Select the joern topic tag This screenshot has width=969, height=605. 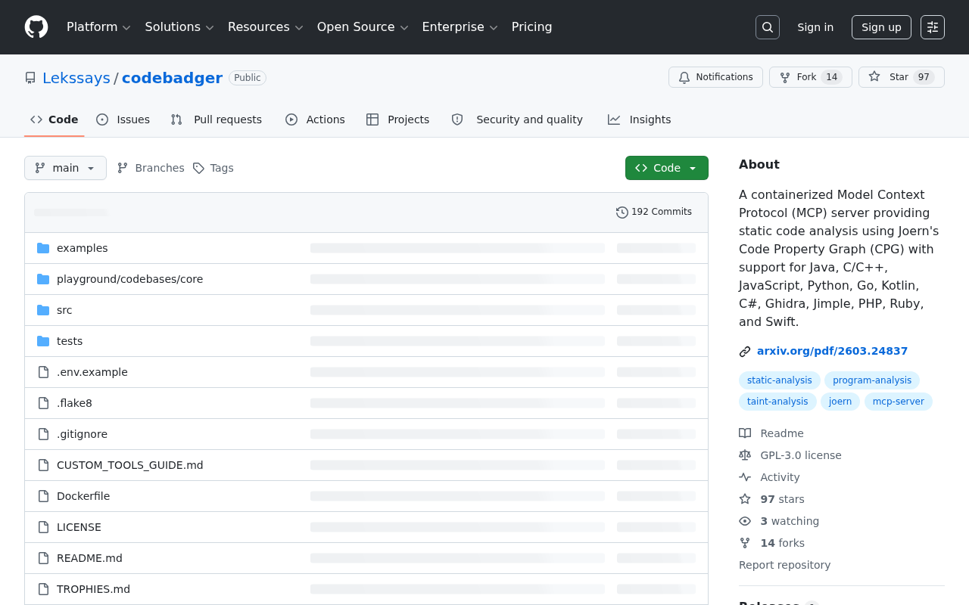(840, 402)
